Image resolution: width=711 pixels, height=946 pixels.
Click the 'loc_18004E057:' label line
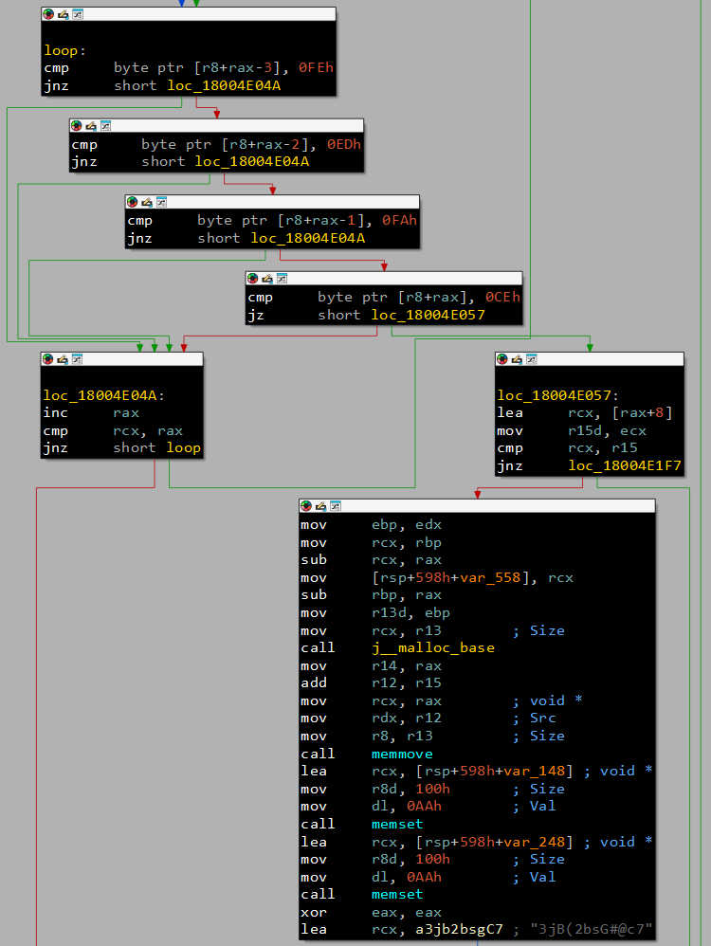click(x=557, y=395)
